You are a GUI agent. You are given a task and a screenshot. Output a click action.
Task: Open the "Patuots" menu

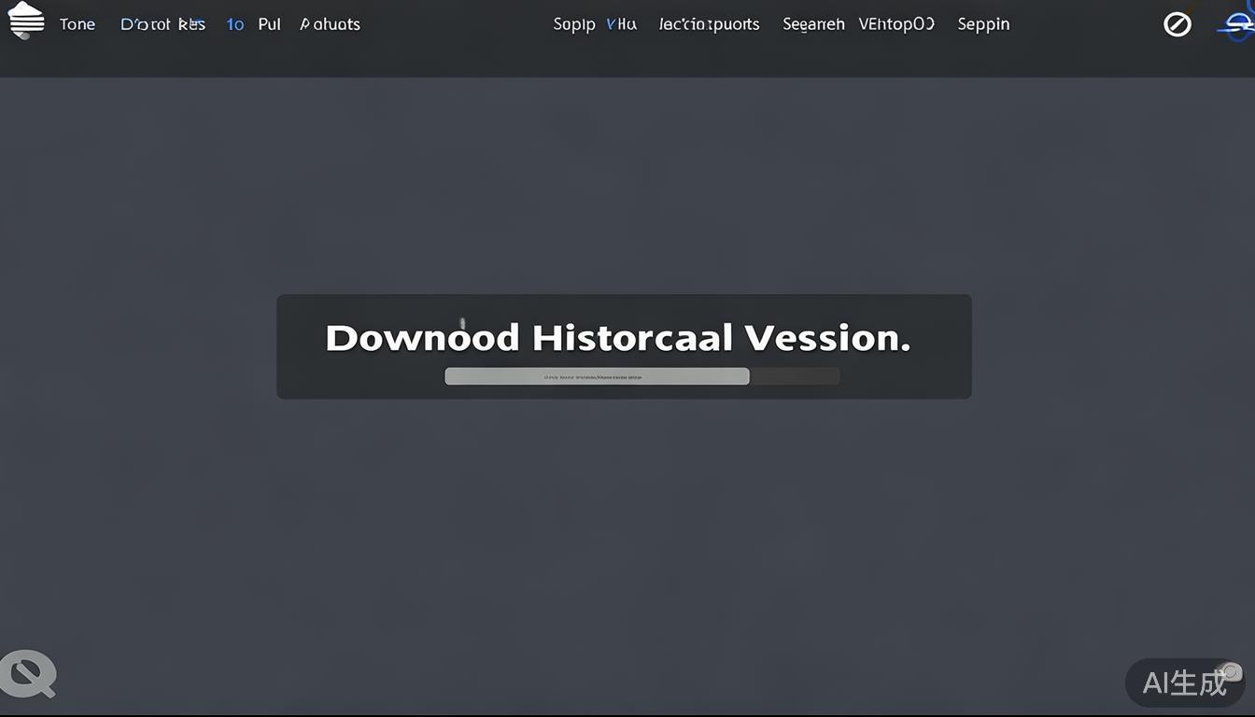click(x=330, y=24)
